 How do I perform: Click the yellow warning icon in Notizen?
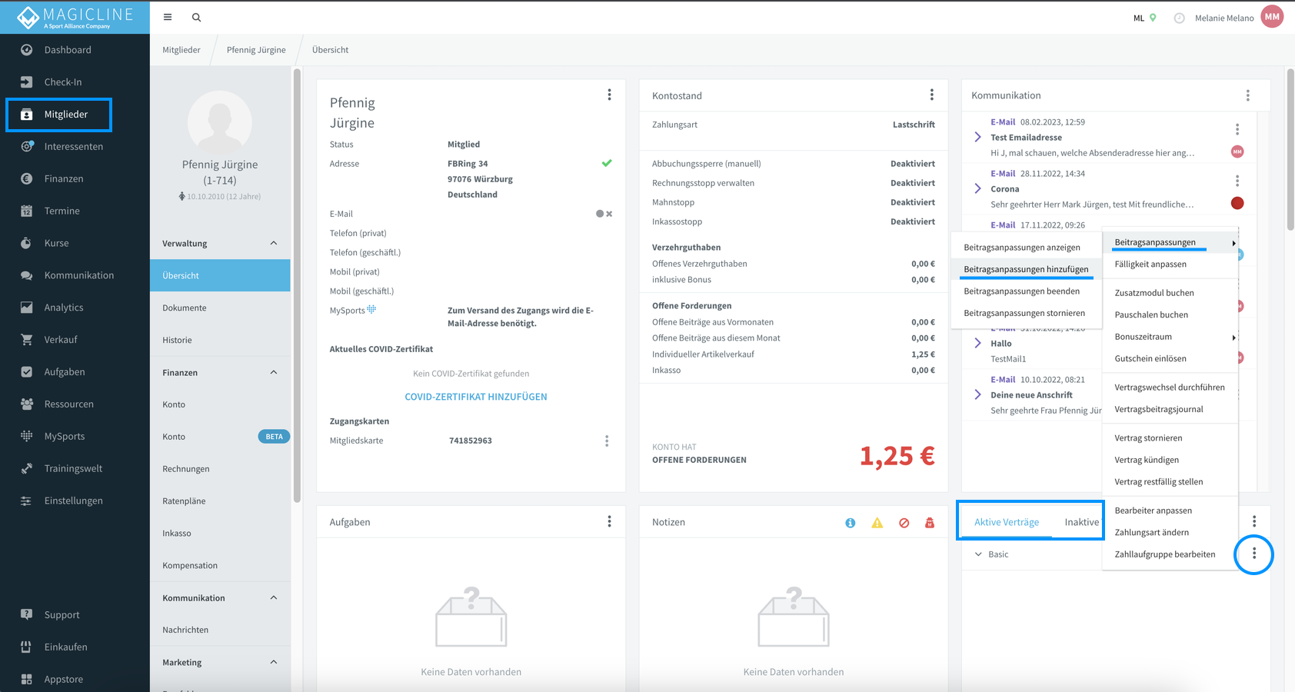click(x=877, y=523)
